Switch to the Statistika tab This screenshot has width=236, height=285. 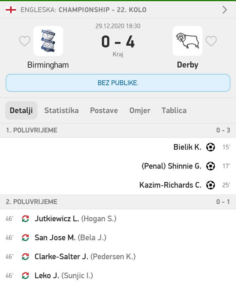[x=61, y=110]
